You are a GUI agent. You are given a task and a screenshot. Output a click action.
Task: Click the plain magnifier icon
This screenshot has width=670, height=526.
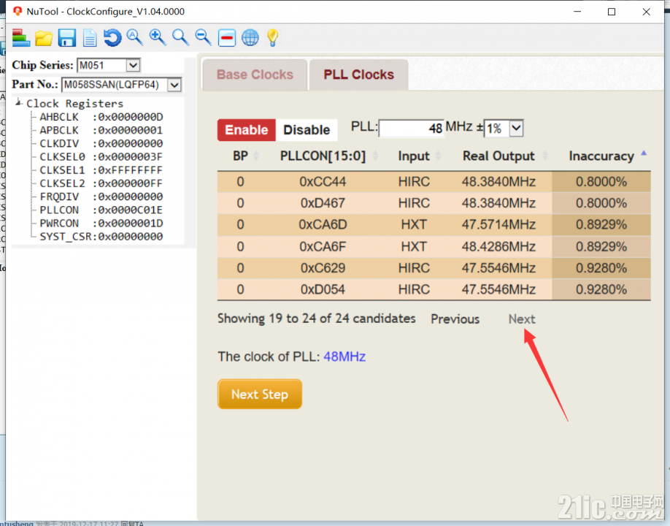click(x=180, y=38)
